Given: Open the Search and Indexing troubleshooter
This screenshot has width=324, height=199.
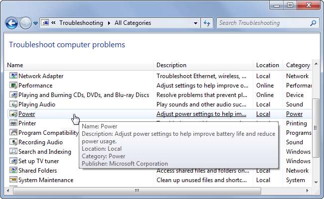Looking at the screenshot, I should point(45,152).
